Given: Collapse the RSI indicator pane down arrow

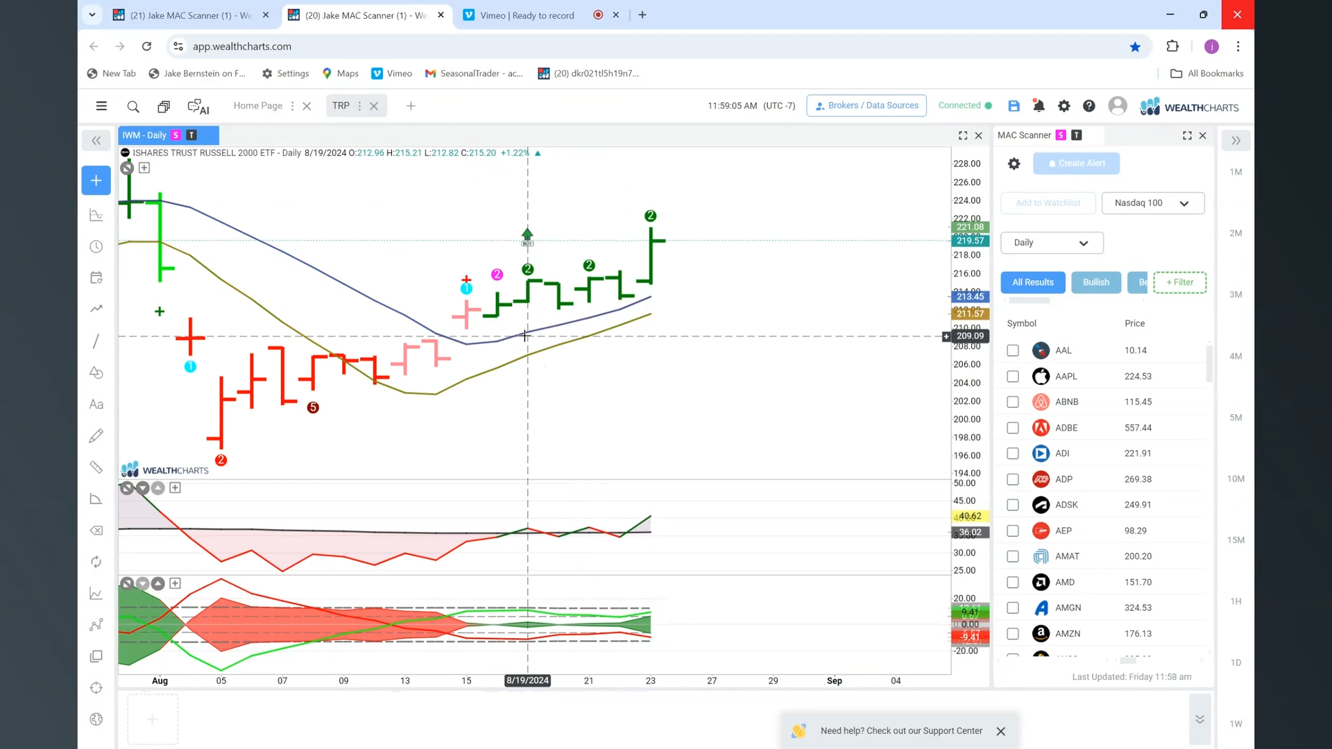Looking at the screenshot, I should [x=142, y=488].
